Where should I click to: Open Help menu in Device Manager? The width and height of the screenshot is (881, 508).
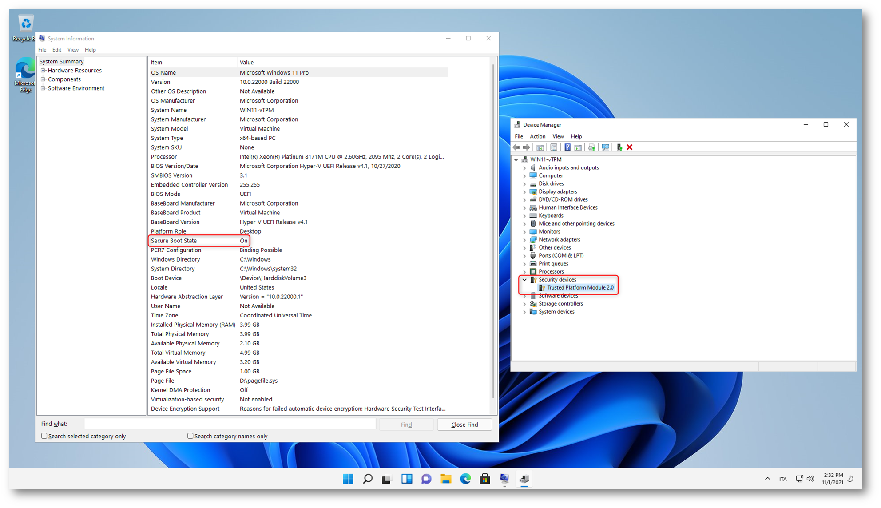click(576, 136)
